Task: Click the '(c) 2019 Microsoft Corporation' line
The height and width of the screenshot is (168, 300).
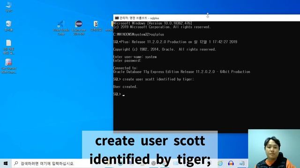Action: tap(162, 27)
